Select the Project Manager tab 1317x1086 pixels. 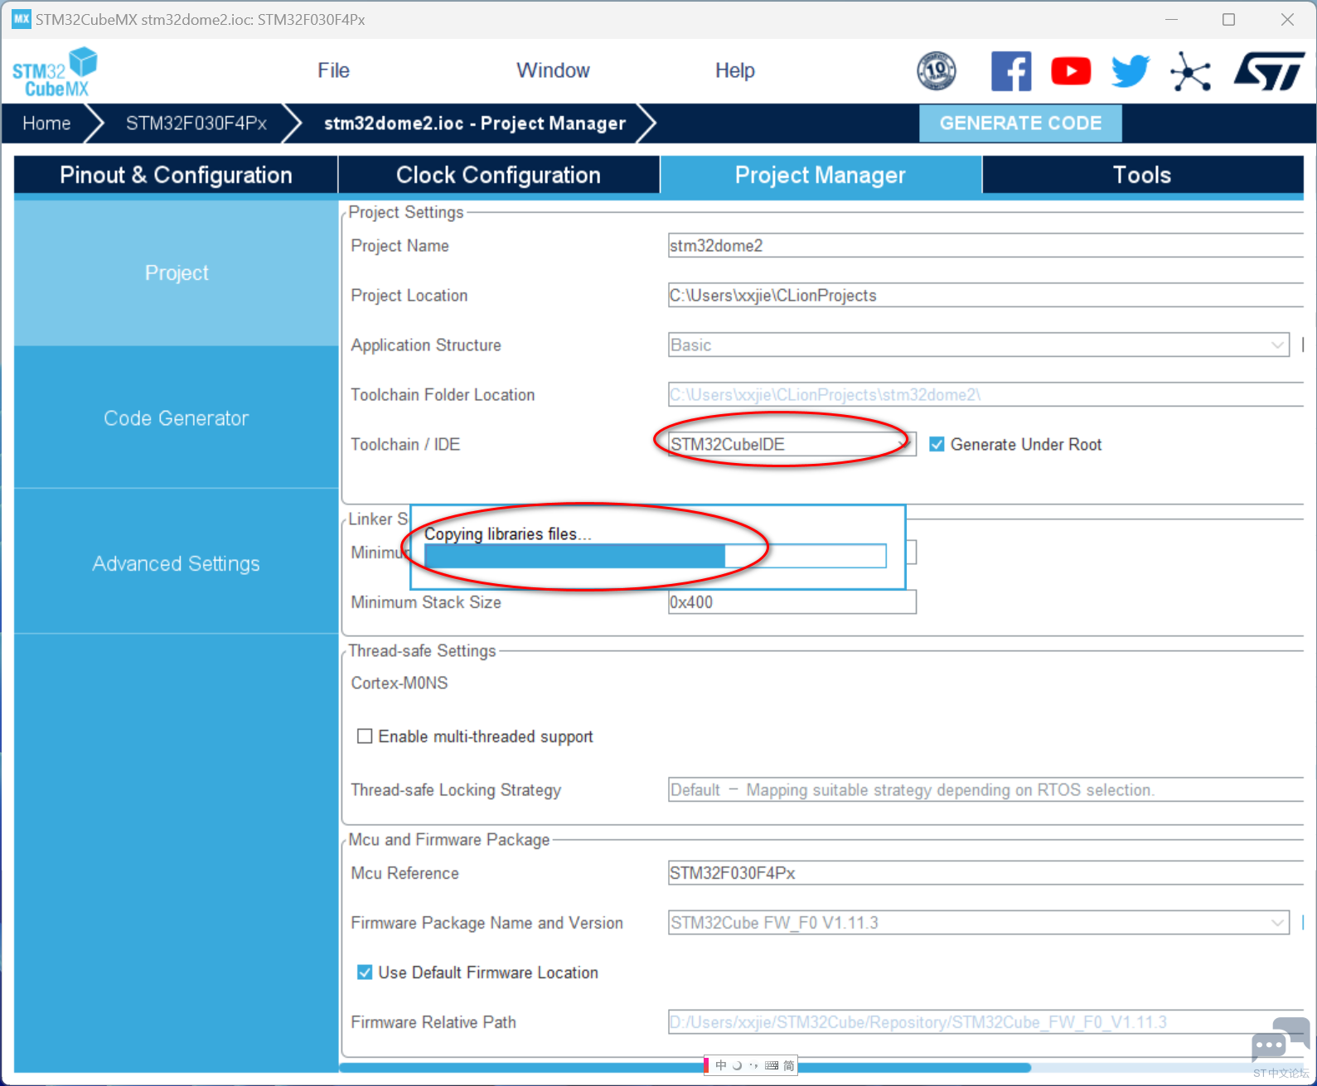(821, 175)
